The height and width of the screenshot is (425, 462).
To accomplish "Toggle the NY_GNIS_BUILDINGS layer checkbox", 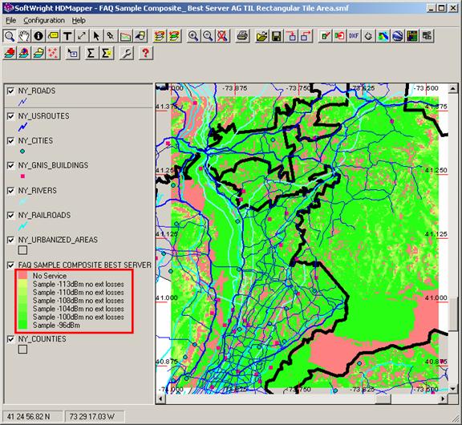I will (x=10, y=165).
